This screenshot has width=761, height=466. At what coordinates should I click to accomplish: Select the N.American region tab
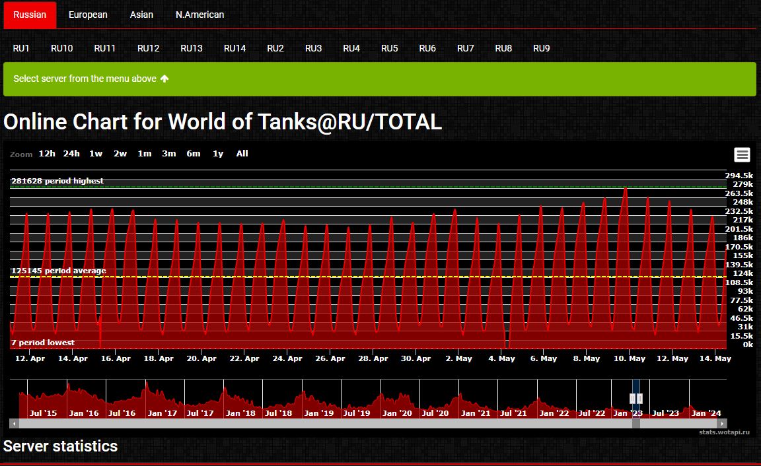click(199, 15)
